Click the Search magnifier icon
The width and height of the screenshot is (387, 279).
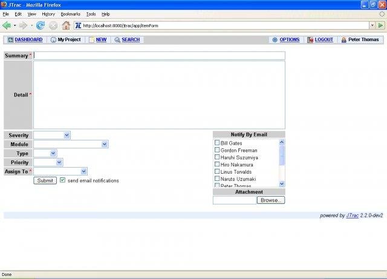(117, 39)
